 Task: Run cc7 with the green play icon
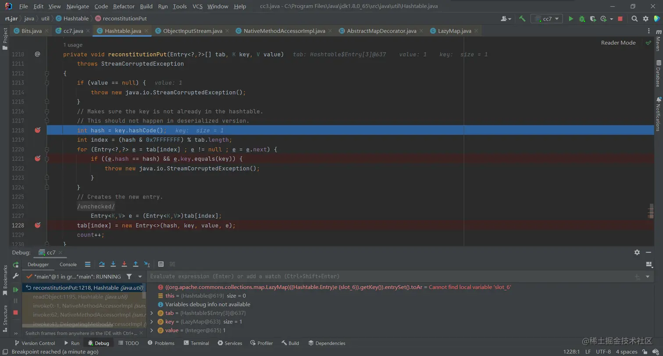click(x=570, y=19)
